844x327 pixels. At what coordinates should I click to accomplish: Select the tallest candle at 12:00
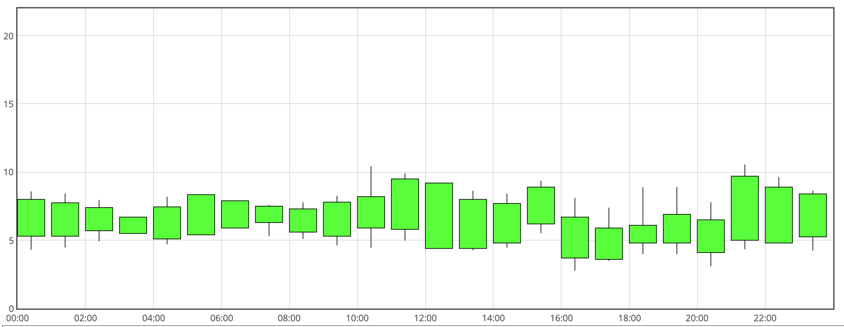pos(439,216)
